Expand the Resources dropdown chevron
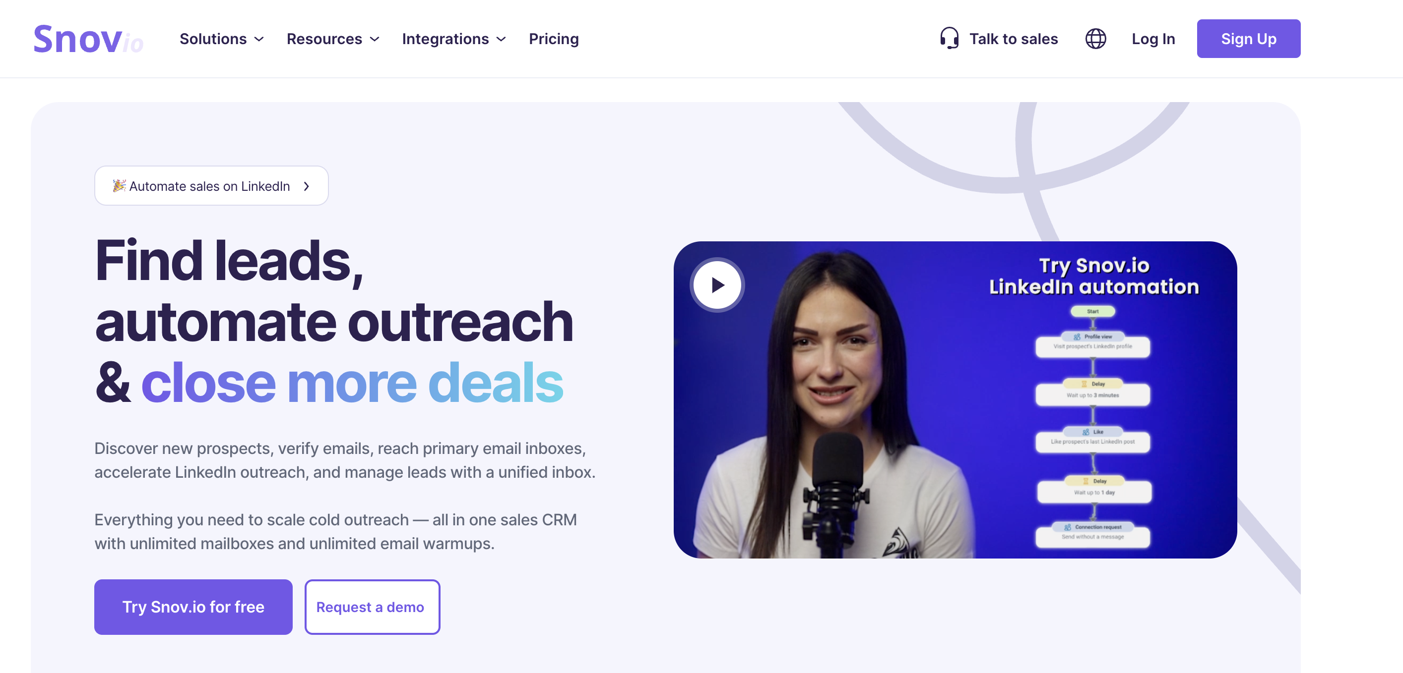 pos(375,39)
